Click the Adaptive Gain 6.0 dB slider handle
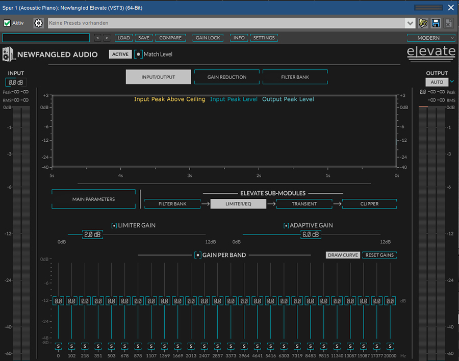The image size is (459, 361). [x=311, y=235]
